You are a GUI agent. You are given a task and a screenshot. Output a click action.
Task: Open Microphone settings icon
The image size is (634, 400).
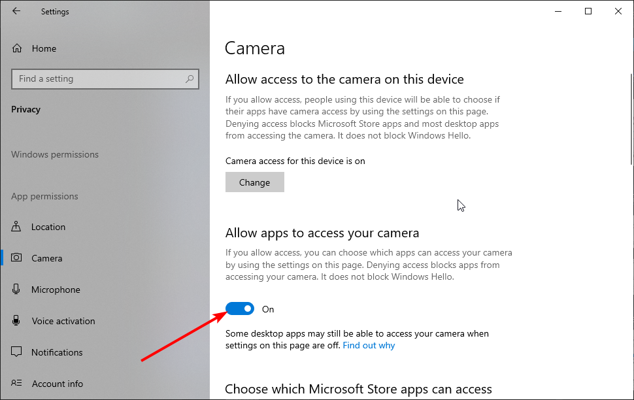[16, 289]
